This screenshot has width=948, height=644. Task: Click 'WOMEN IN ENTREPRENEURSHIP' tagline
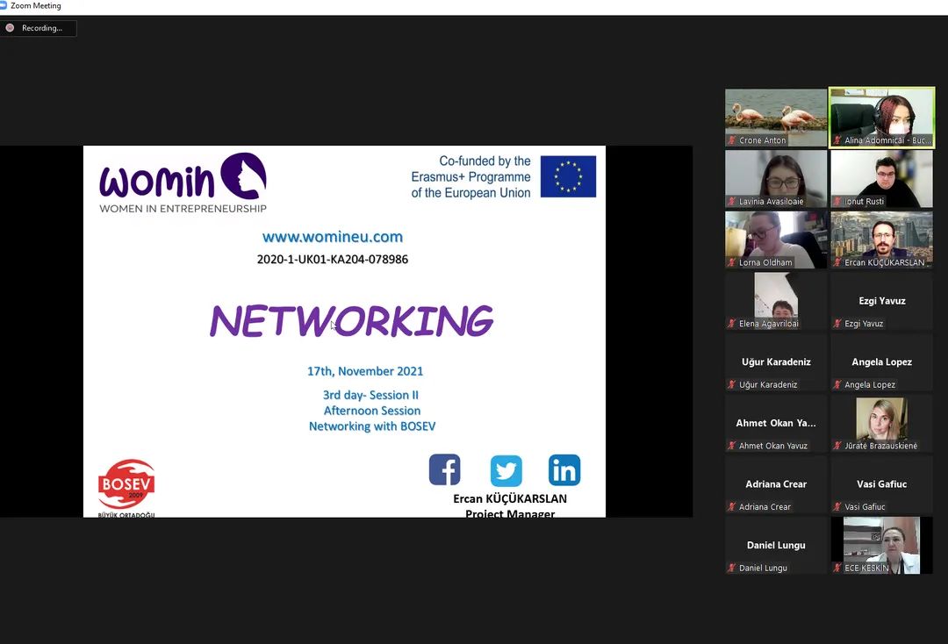[183, 209]
